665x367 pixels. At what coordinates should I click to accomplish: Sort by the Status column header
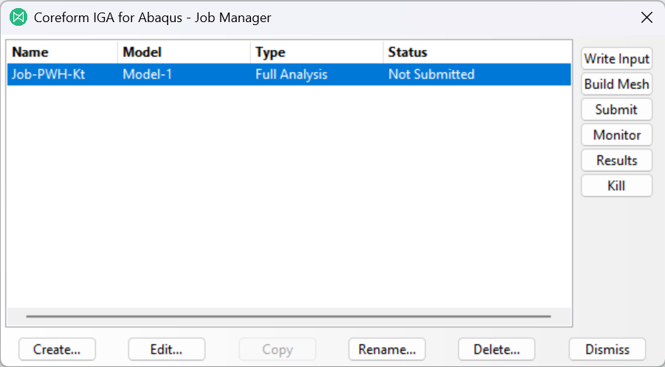pos(477,52)
